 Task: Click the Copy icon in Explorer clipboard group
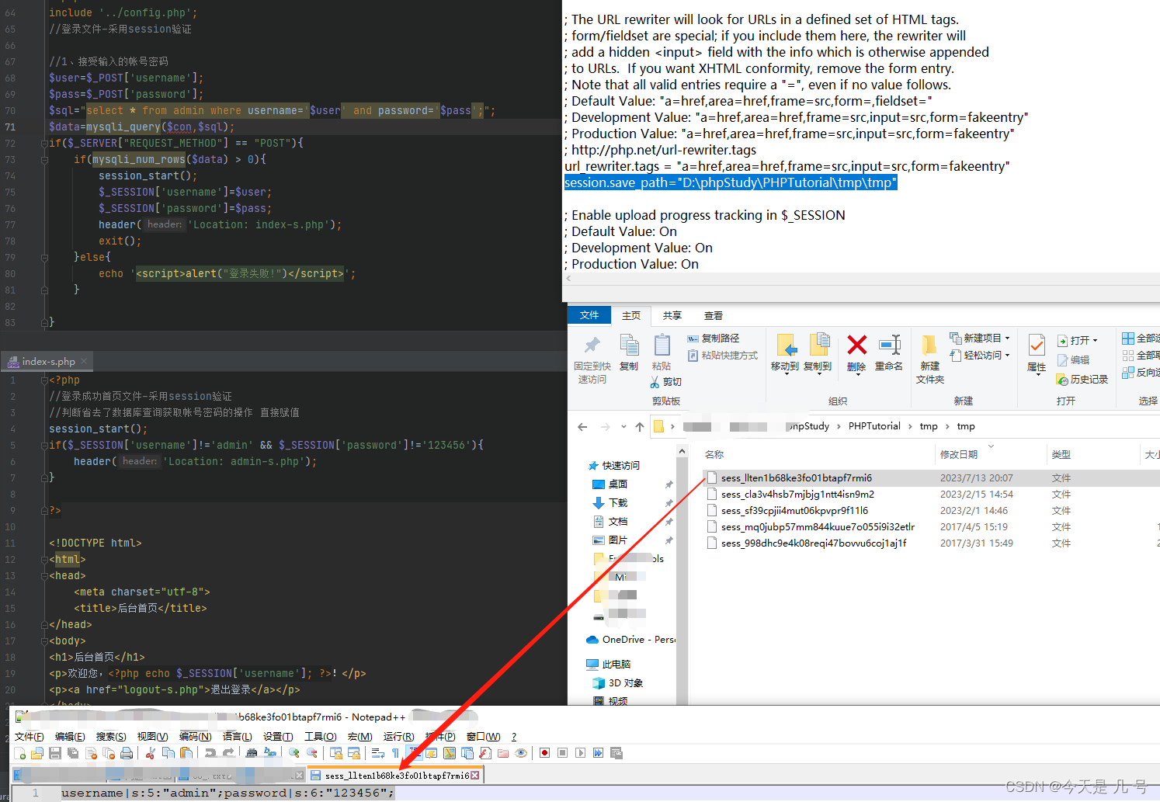pos(629,345)
